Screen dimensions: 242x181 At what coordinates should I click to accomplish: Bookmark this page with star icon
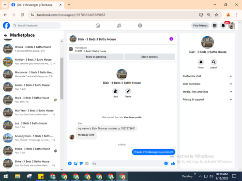click(216, 15)
